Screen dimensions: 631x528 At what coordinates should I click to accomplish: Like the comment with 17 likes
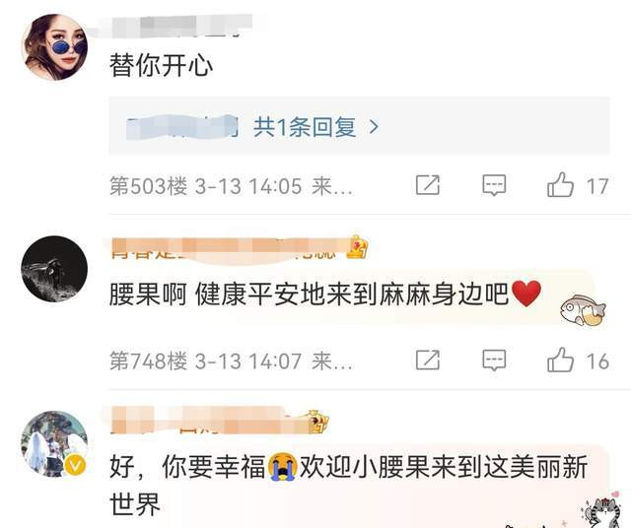[560, 185]
